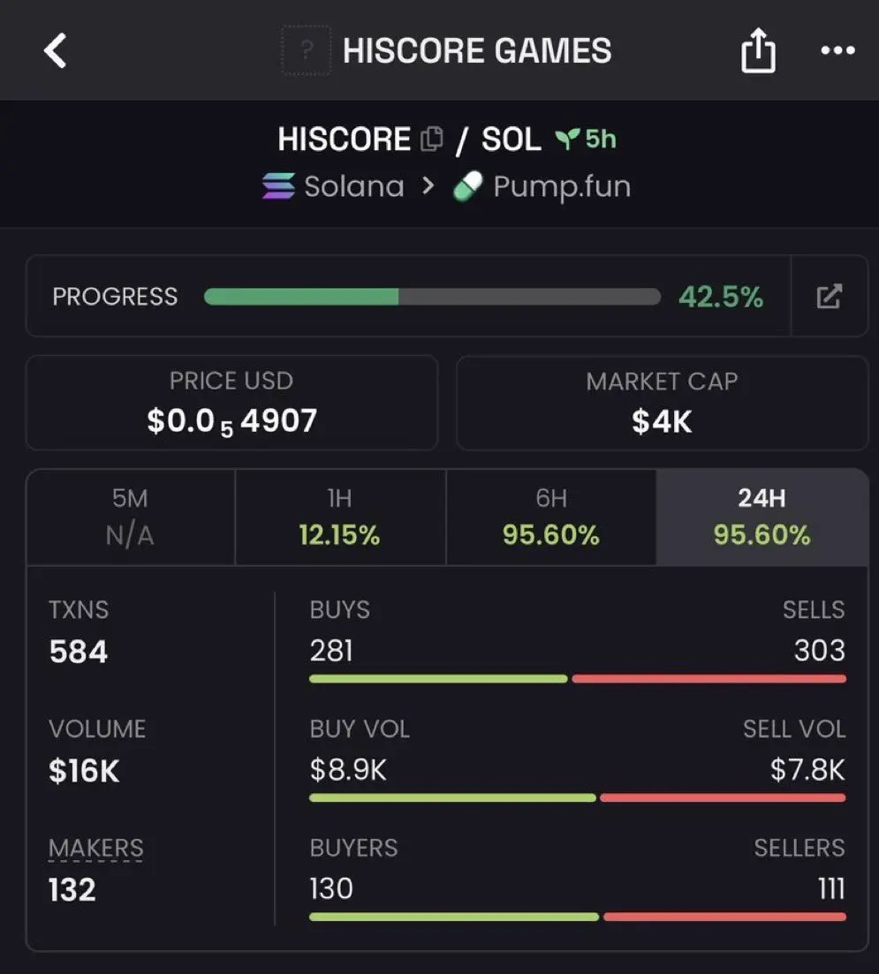Tap the share icon in header
879x974 pixels.
pyautogui.click(x=758, y=50)
